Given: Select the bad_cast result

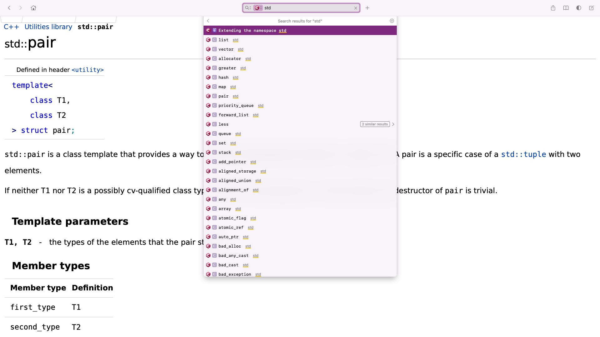Looking at the screenshot, I should 300,265.
